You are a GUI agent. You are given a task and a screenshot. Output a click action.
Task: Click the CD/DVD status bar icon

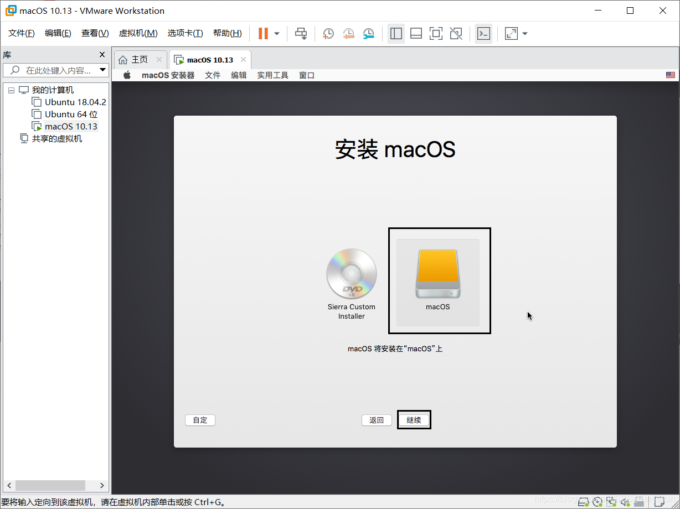coord(597,501)
